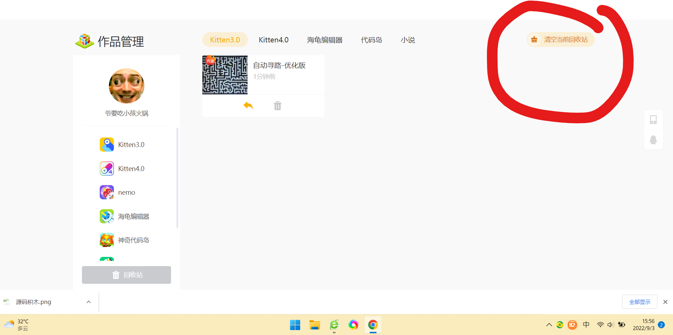
Task: Open the weather widget showing 32°C
Action: click(x=16, y=325)
